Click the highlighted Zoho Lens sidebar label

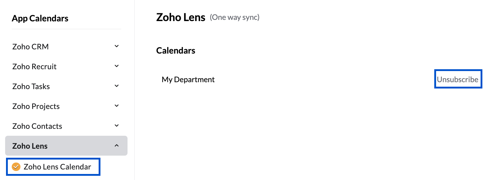tap(30, 146)
